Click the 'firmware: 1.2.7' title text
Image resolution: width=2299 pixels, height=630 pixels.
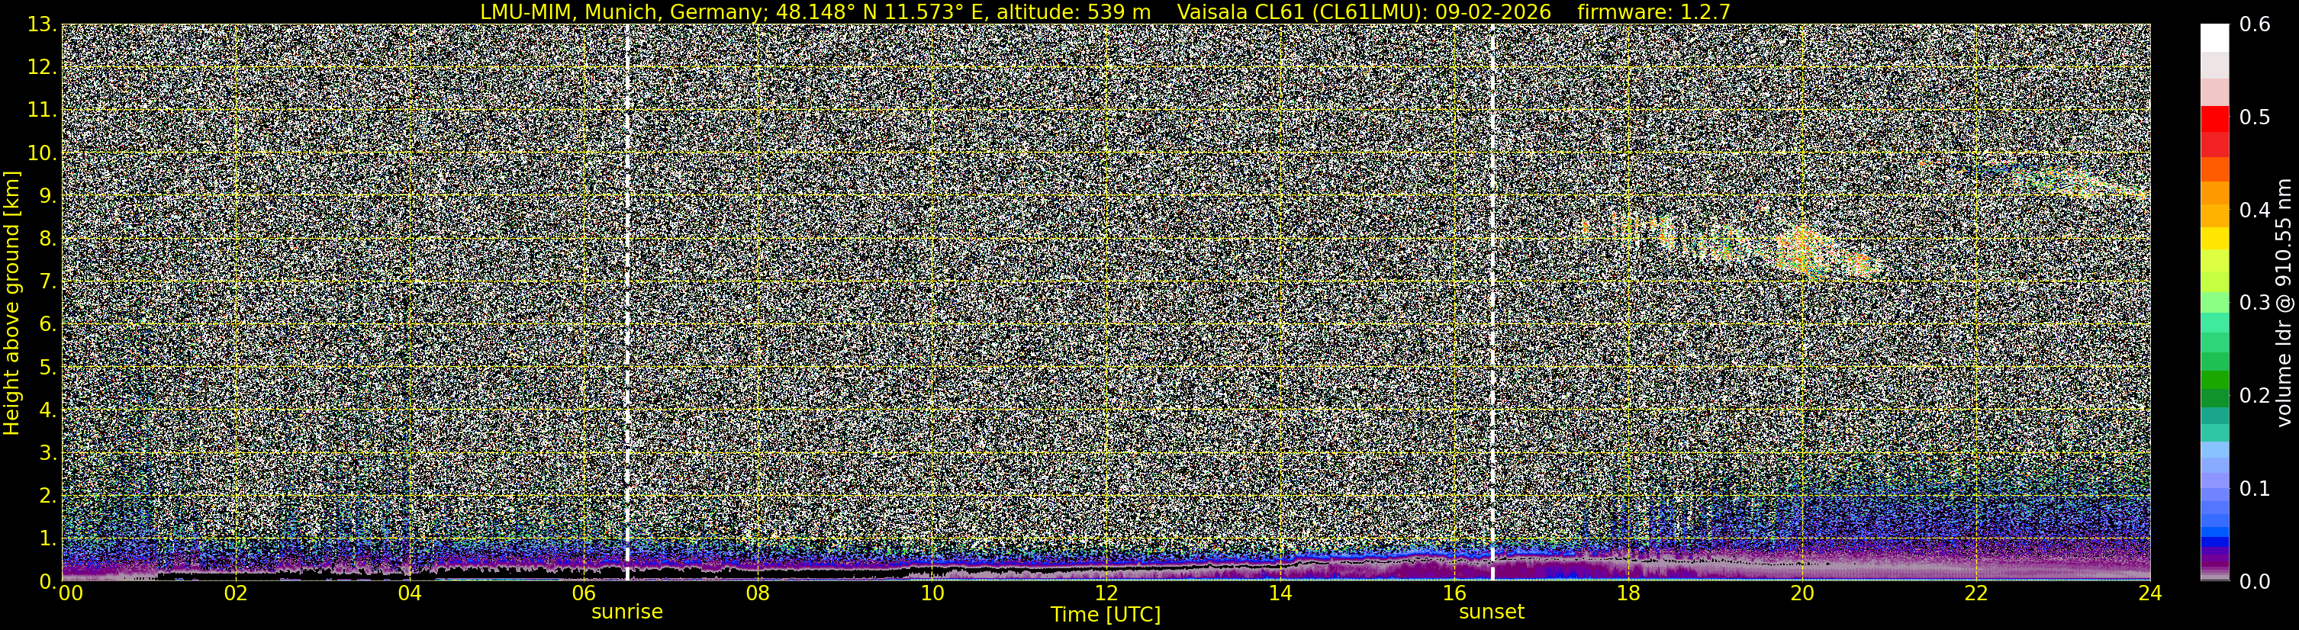1653,11
